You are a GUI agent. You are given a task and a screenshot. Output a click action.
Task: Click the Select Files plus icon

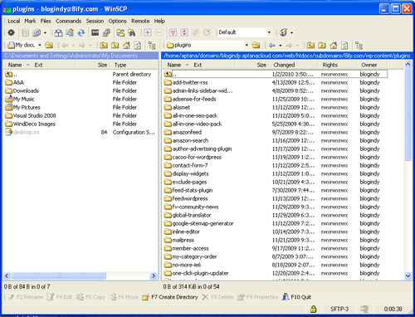tap(148, 32)
